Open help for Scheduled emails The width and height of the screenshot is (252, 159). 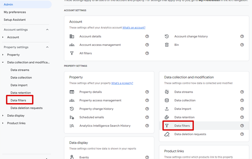tap(147, 117)
